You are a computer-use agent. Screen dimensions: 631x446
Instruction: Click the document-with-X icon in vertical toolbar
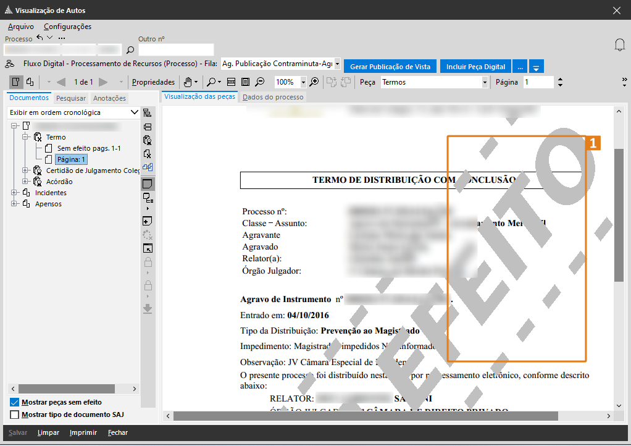(x=148, y=154)
